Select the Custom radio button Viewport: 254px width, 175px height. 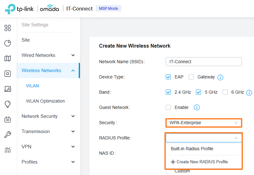(168, 171)
